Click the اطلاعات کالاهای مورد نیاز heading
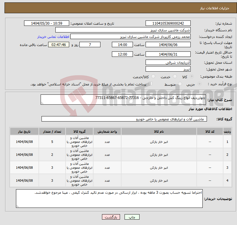Image resolution: width=237 pixels, height=225 pixels. [210, 109]
